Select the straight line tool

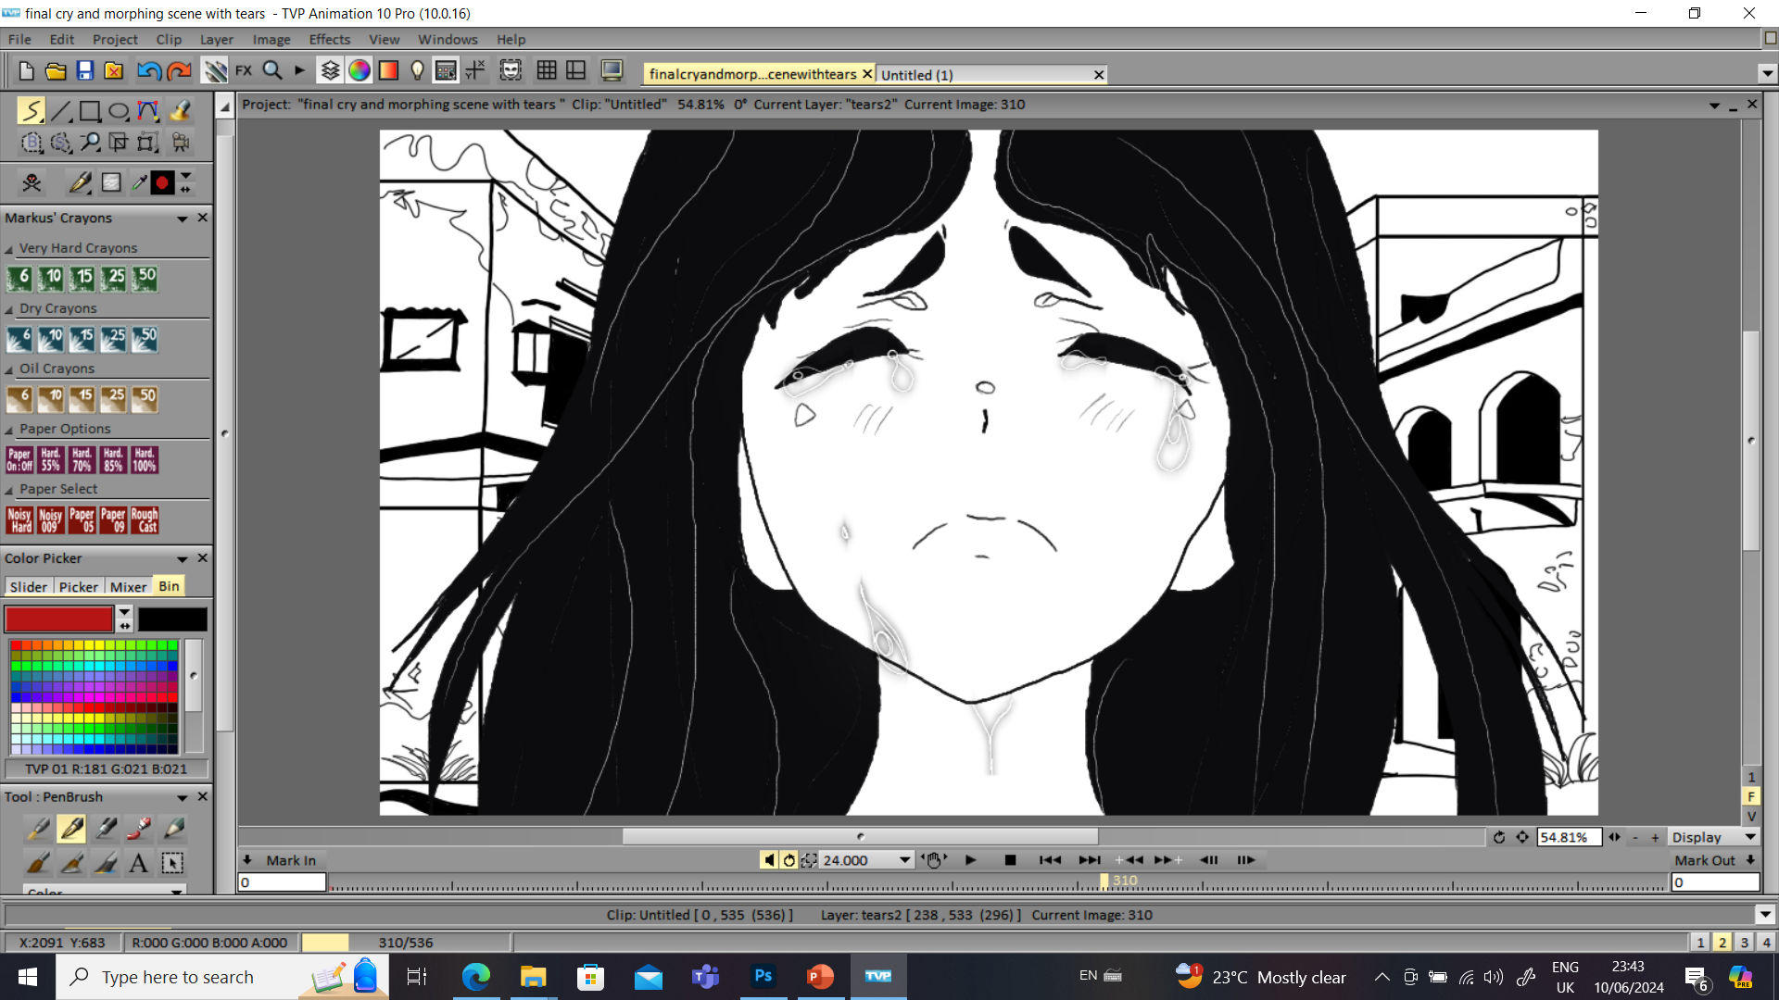(x=61, y=111)
